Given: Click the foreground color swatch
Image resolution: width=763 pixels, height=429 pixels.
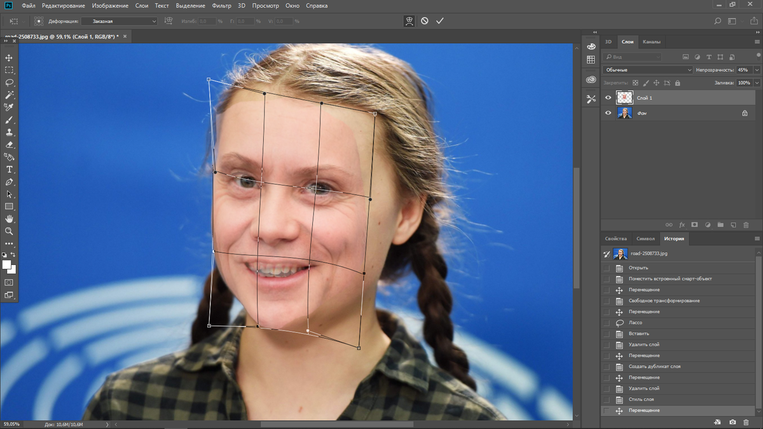Looking at the screenshot, I should point(6,264).
